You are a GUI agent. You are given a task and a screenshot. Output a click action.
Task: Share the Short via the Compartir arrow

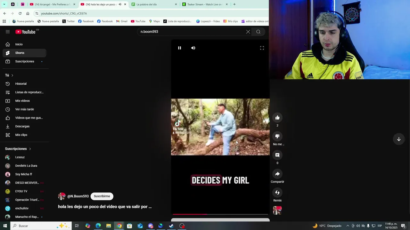tap(277, 174)
